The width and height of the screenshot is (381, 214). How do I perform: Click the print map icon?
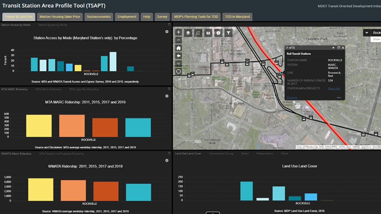click(x=208, y=32)
